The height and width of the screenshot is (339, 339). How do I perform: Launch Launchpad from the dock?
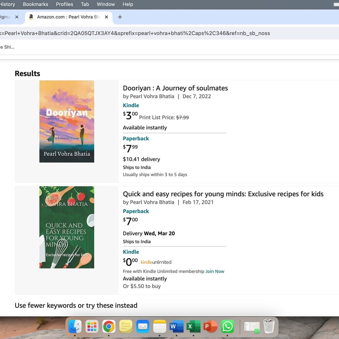point(92,327)
